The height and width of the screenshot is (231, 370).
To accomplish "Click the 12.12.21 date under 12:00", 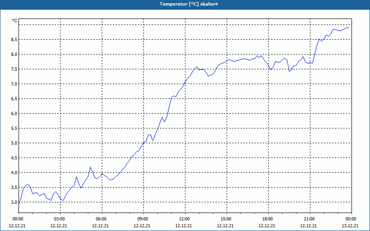I will [184, 225].
